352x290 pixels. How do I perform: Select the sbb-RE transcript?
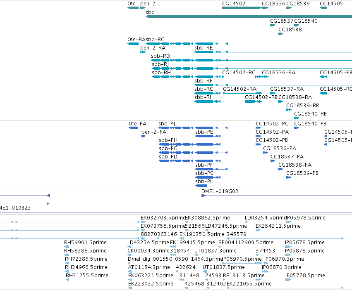(x=273, y=52)
